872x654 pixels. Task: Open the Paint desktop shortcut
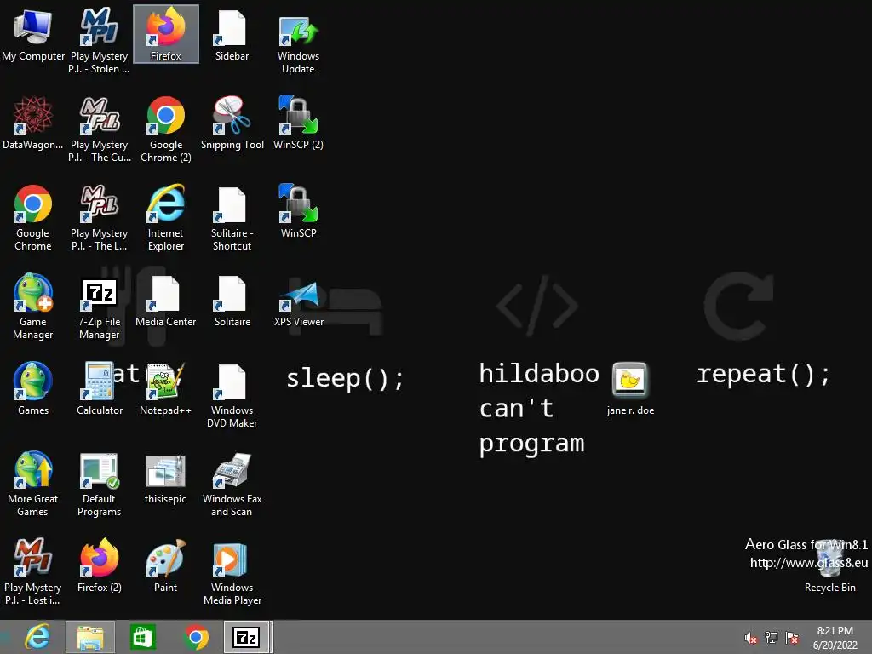166,565
